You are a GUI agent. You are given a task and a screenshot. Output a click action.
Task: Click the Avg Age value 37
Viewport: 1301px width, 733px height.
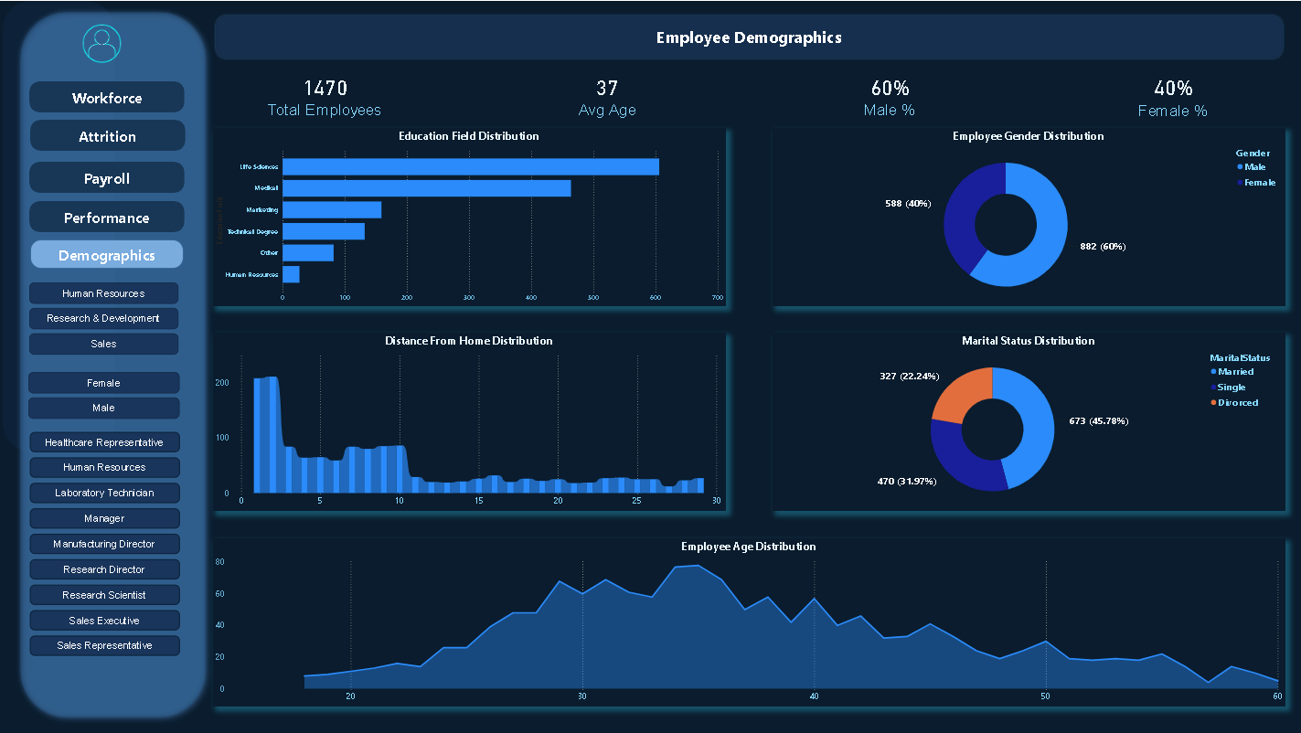click(607, 88)
